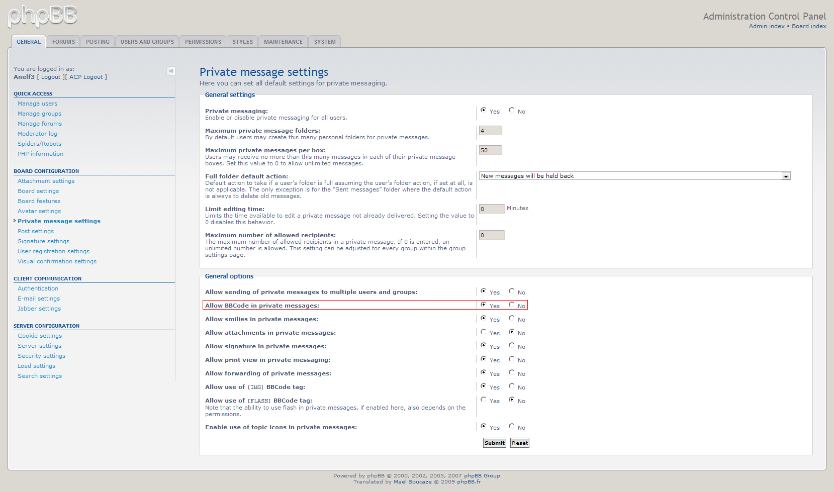Open User registration settings
Image resolution: width=834 pixels, height=492 pixels.
click(x=53, y=251)
